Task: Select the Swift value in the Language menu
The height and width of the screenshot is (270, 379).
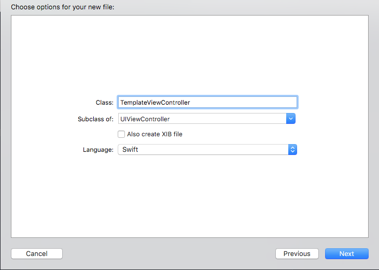Action: coord(130,150)
